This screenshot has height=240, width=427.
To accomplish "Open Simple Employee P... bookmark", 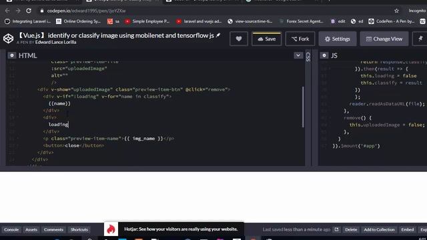I will 147,21.
